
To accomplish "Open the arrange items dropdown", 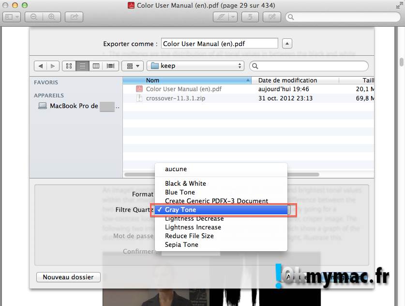I will click(133, 66).
